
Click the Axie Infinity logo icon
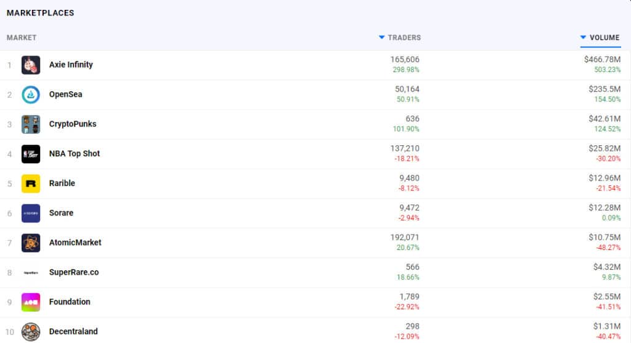coord(31,65)
